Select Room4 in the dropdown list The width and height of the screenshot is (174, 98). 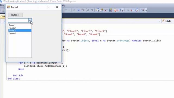(20, 33)
